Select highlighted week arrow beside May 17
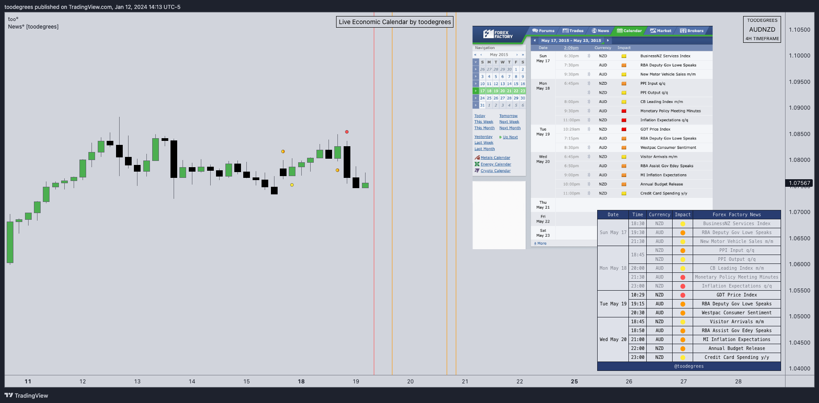The image size is (819, 403). point(476,91)
